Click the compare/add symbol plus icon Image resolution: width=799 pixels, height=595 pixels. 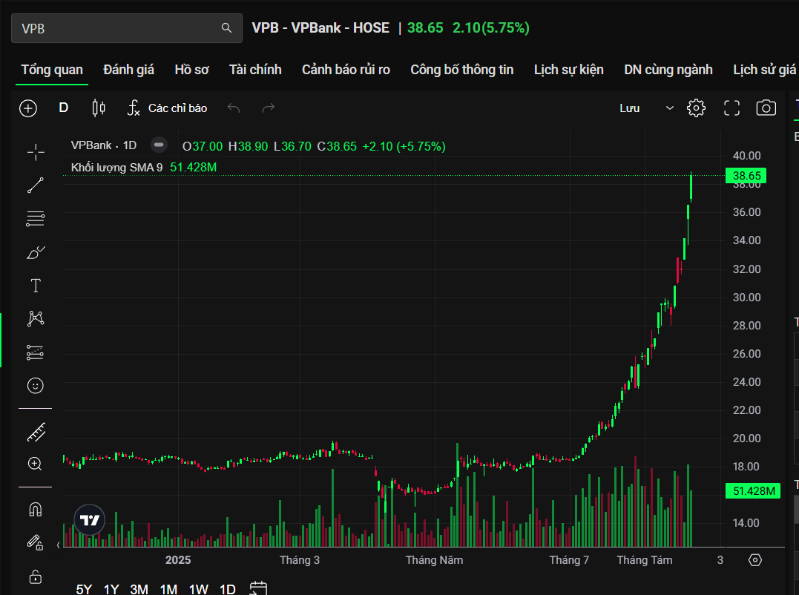point(28,108)
